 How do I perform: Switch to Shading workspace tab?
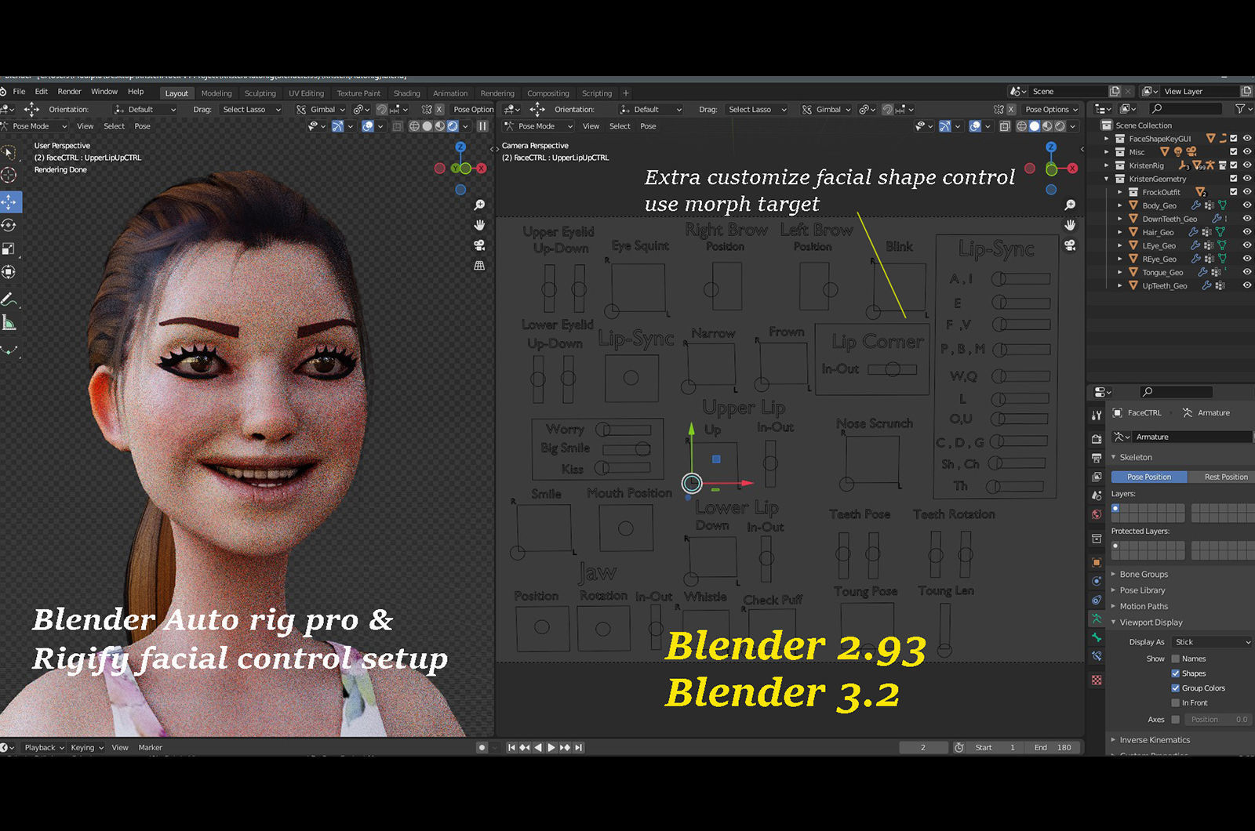pos(406,93)
